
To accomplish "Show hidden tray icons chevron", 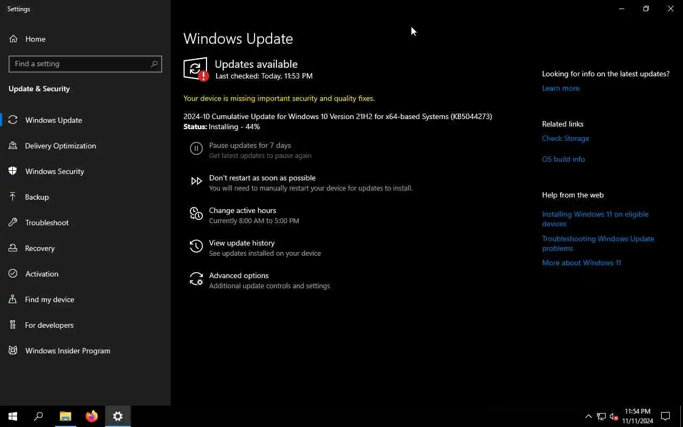I will point(589,416).
